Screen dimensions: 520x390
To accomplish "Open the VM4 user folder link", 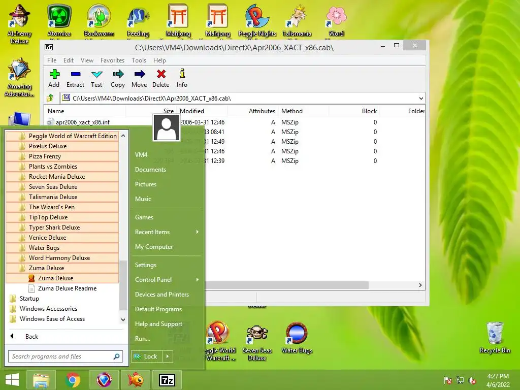I will coord(141,154).
